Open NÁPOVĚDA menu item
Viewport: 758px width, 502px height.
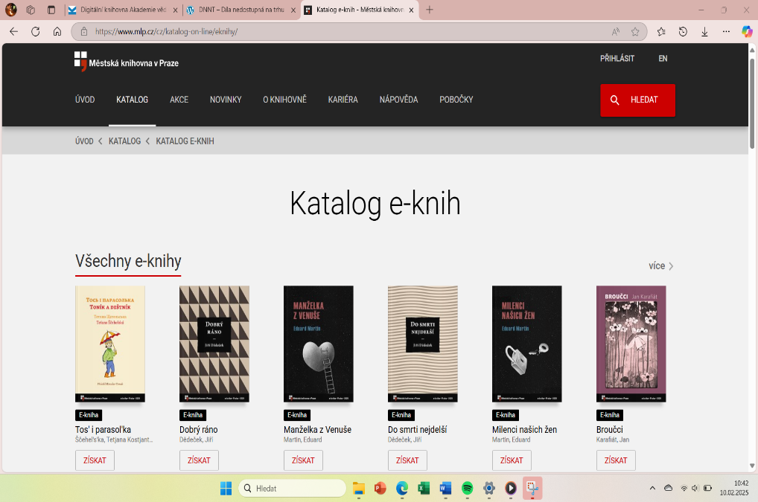(x=399, y=100)
